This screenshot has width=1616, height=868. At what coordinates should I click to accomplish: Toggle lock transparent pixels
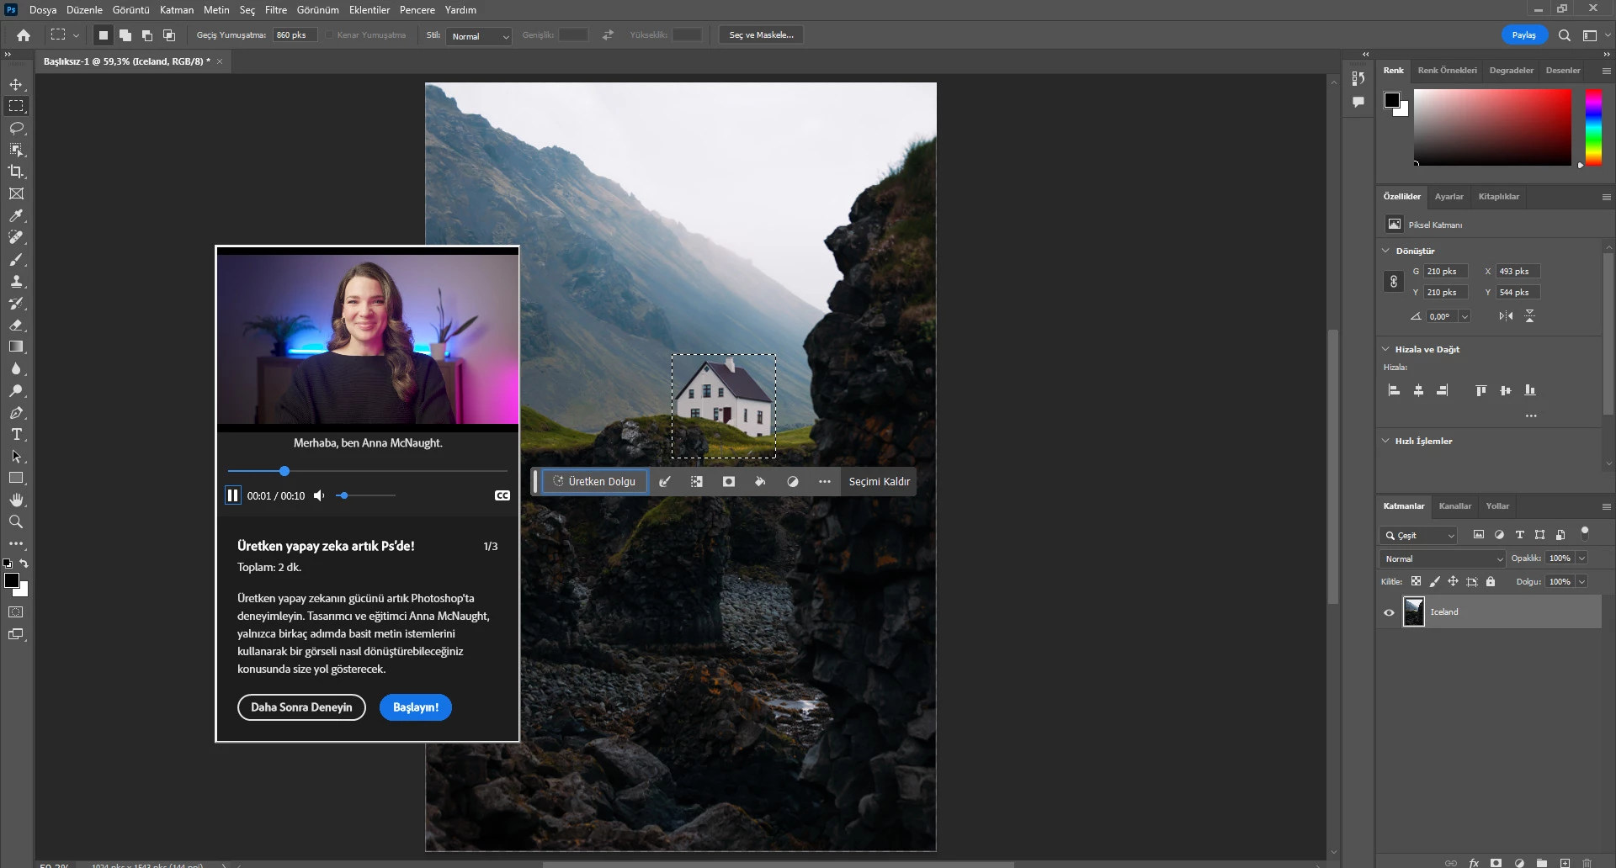[x=1416, y=581]
